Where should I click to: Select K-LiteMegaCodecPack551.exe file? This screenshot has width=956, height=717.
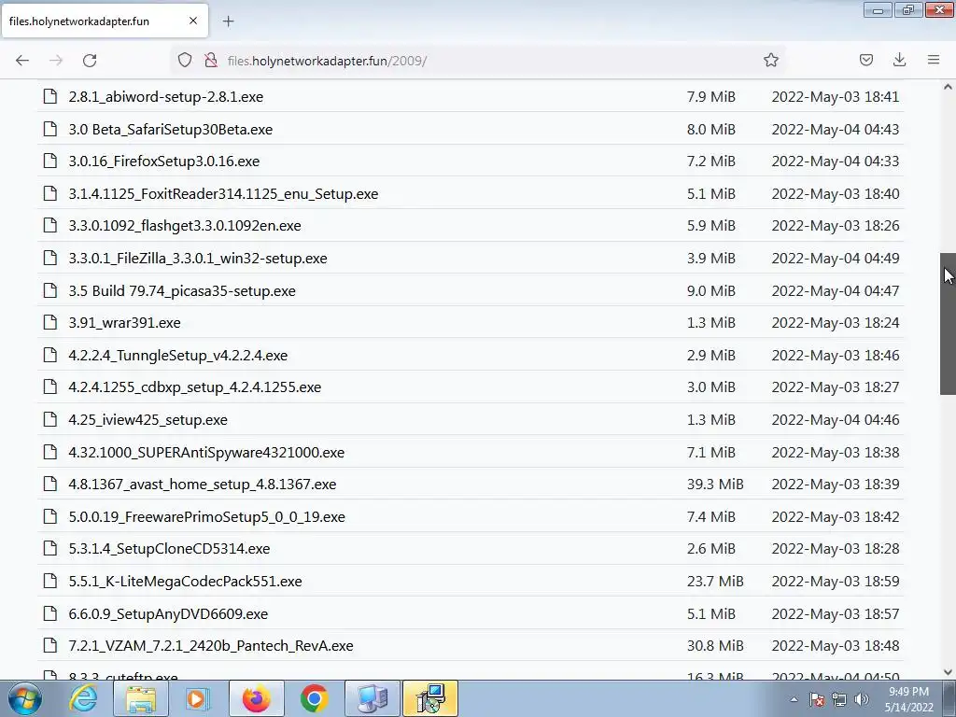186,582
